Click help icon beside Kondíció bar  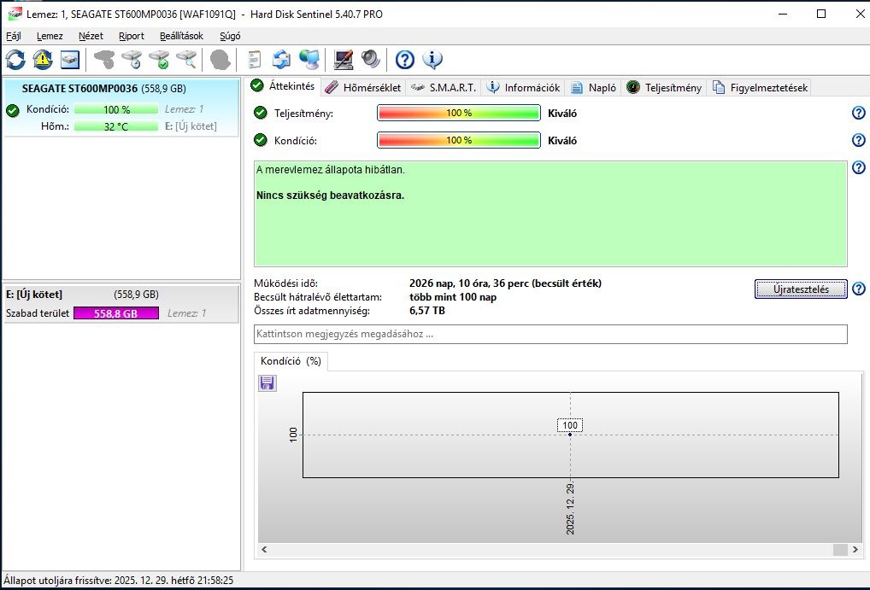click(858, 140)
